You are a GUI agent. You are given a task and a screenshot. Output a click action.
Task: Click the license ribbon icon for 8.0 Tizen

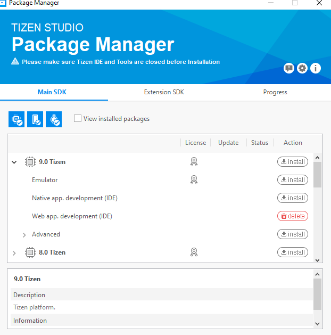point(194,252)
